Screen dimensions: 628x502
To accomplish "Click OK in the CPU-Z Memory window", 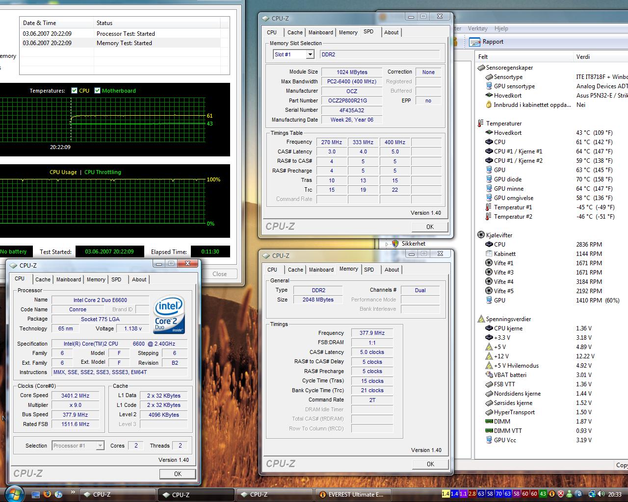I will tap(430, 464).
